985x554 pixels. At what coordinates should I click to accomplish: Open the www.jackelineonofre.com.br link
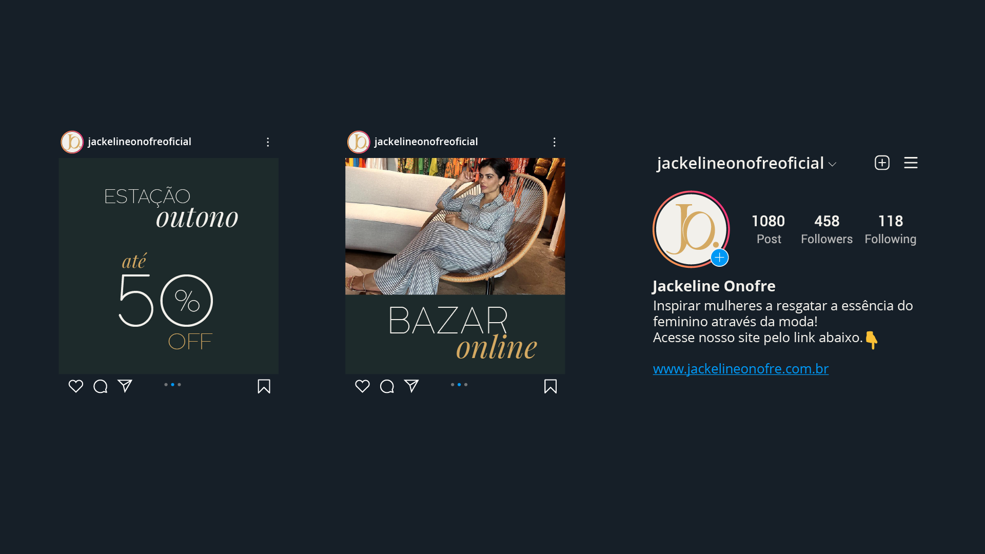740,369
